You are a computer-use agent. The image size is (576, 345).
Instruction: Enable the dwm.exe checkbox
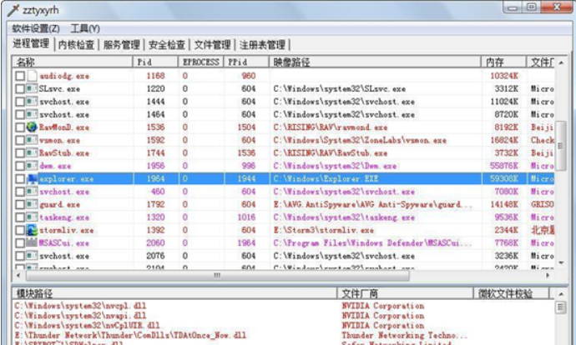[20, 166]
